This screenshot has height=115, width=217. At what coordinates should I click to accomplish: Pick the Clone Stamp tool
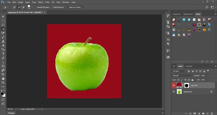point(3,41)
